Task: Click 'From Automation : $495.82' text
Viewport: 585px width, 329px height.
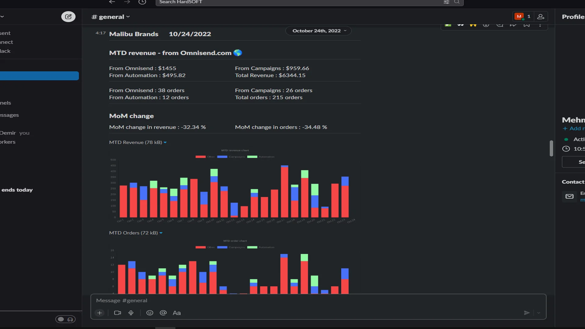Action: coord(147,75)
